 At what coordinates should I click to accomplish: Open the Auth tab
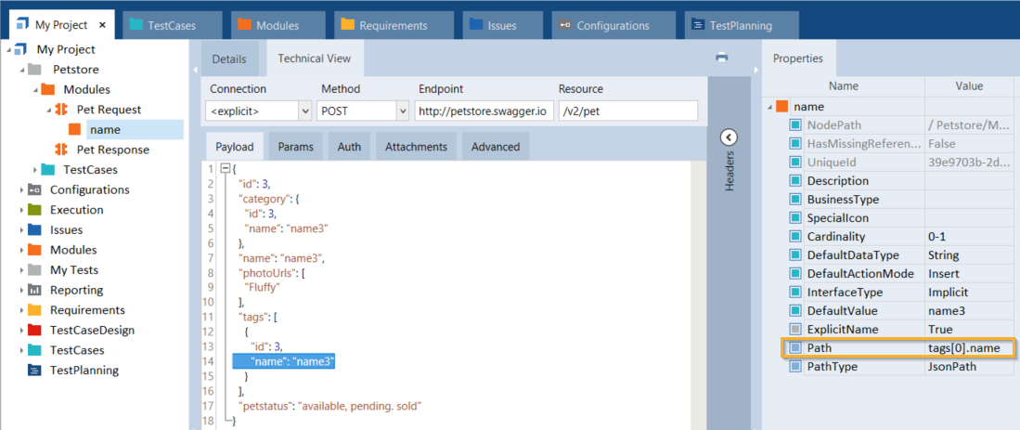[349, 147]
